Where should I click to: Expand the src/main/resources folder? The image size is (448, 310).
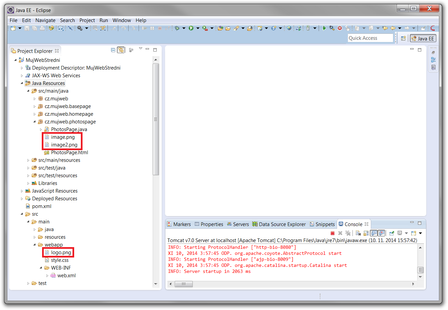coord(28,160)
